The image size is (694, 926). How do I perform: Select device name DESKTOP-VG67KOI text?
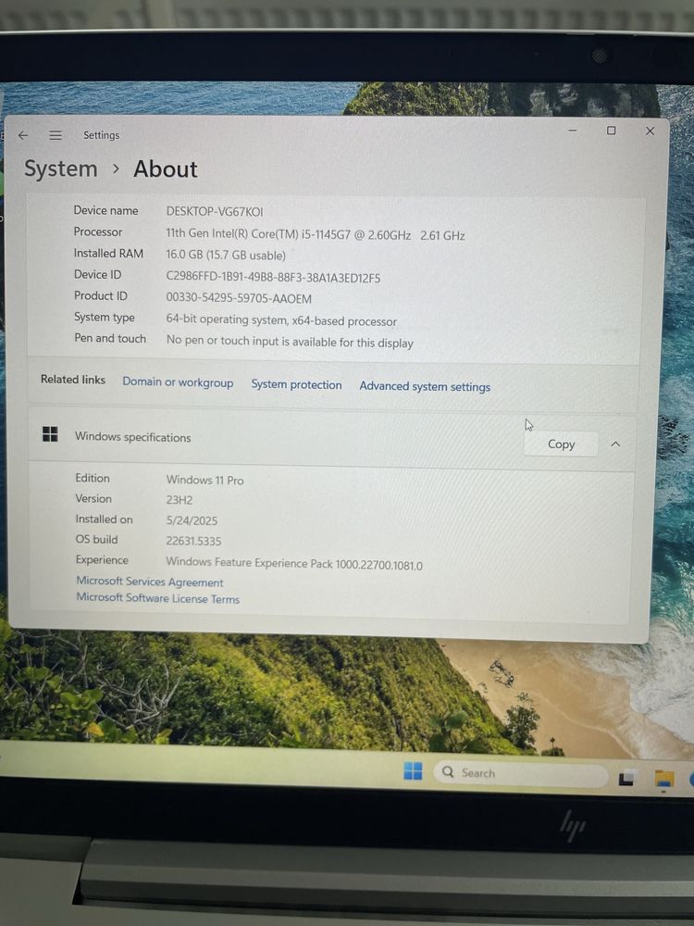click(x=215, y=211)
